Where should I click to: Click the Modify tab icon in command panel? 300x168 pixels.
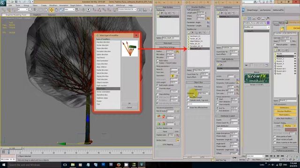(x=249, y=18)
